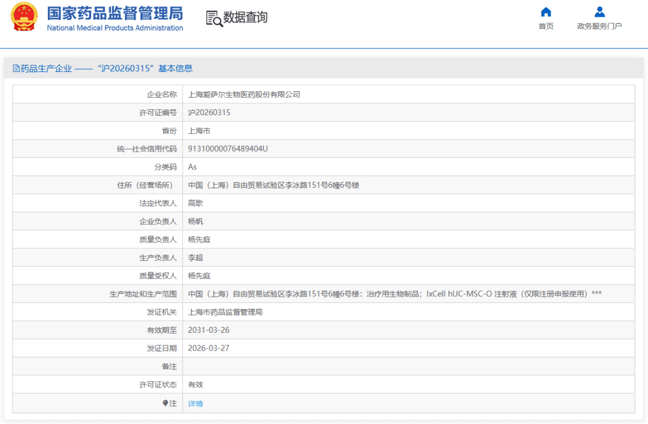Click the national emblem logo
Image resolution: width=648 pixels, height=424 pixels.
tap(25, 16)
